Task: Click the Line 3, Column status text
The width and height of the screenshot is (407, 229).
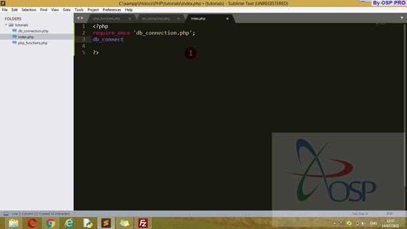Action: pyautogui.click(x=41, y=214)
